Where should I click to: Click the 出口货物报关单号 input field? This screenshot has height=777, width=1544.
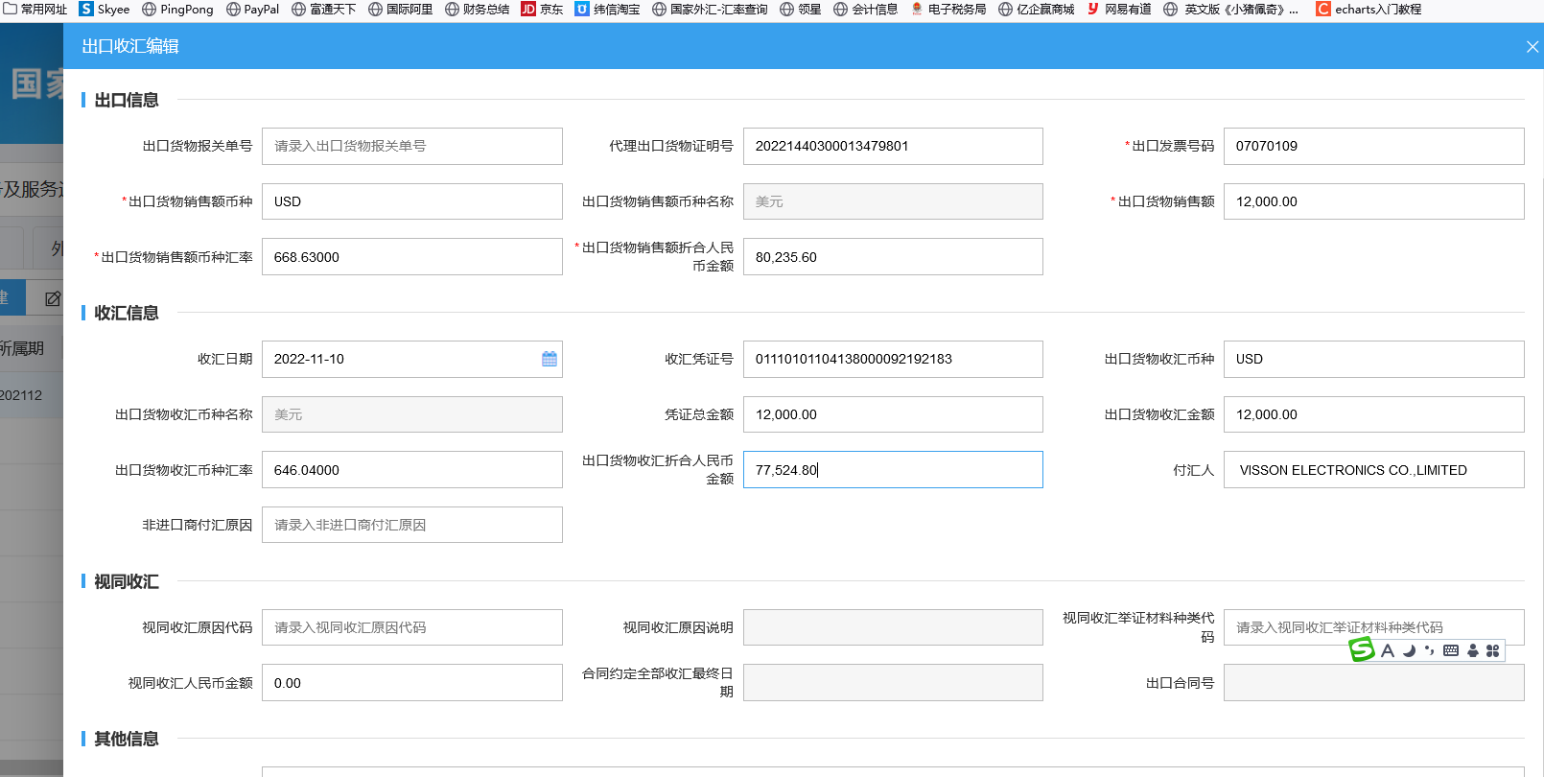coord(411,146)
